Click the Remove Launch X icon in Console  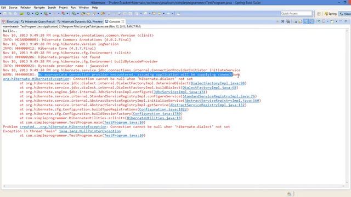(282, 21)
